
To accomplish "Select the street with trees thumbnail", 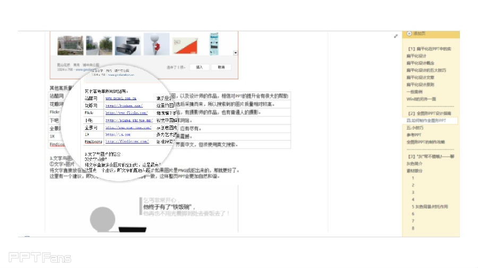I will (99, 45).
